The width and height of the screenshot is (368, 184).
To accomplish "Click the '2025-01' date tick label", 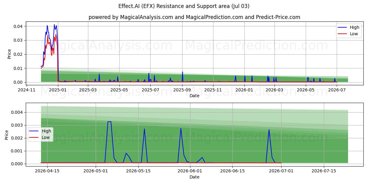I will click(x=58, y=90).
